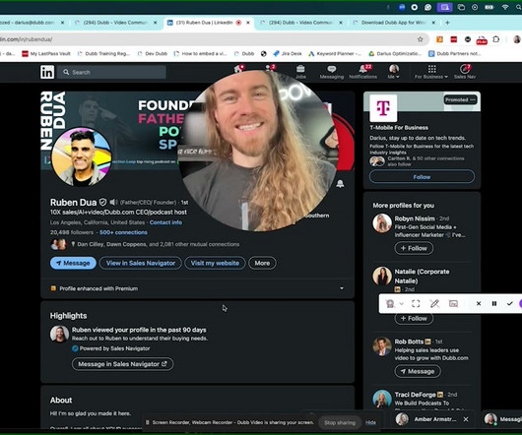522x435 pixels.
Task: Close the Amber Armstr chat bubble
Action: pos(466,419)
